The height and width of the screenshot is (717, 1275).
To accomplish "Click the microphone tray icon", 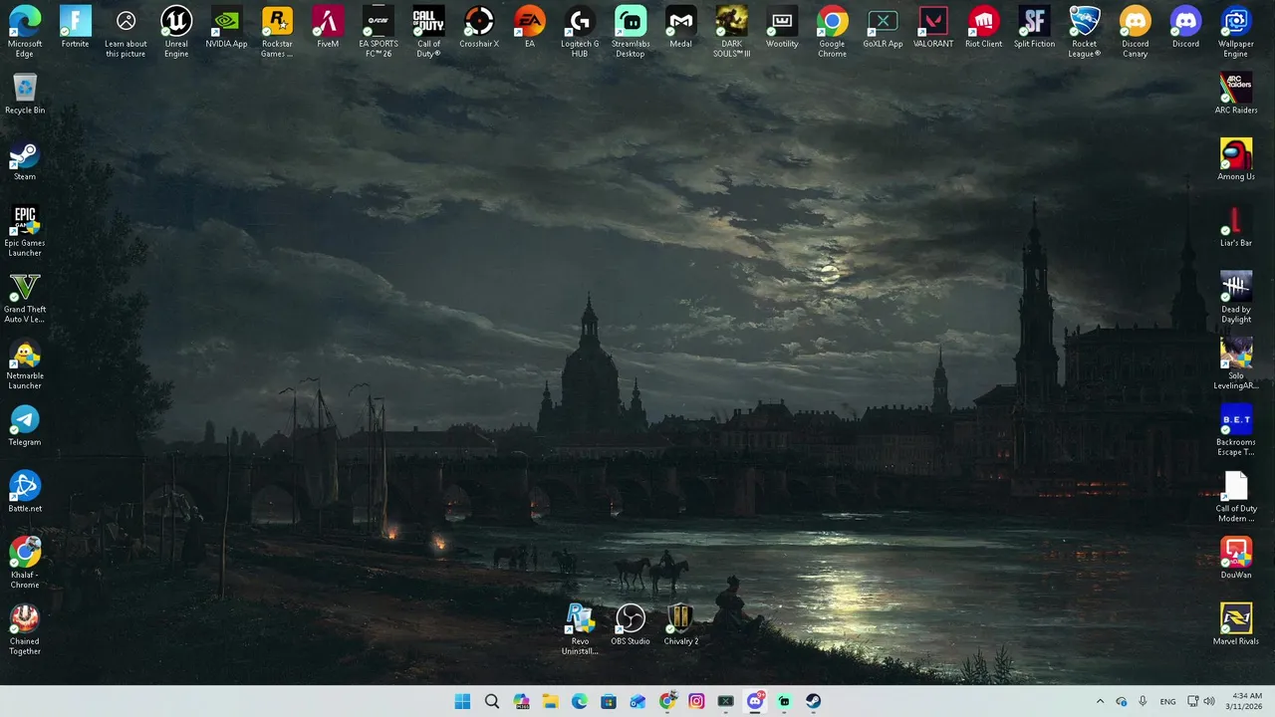I will [1143, 701].
